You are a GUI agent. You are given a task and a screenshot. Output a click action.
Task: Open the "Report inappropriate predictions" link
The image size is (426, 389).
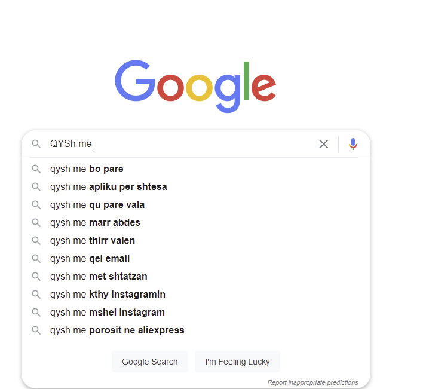[x=312, y=382]
